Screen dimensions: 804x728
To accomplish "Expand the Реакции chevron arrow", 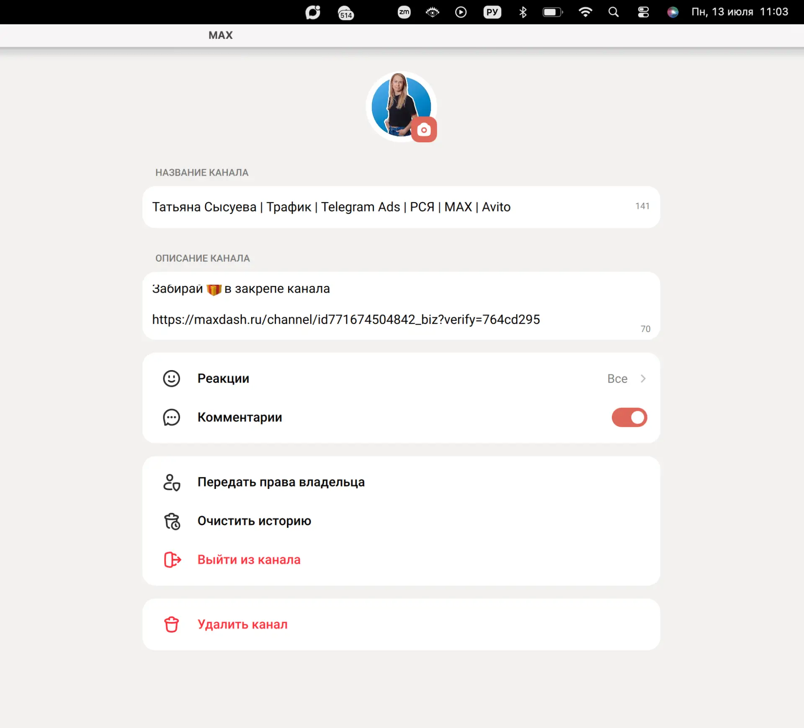I will [643, 378].
